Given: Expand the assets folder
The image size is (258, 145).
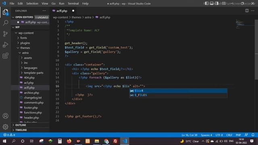Looking at the screenshot, I should click(21, 58).
